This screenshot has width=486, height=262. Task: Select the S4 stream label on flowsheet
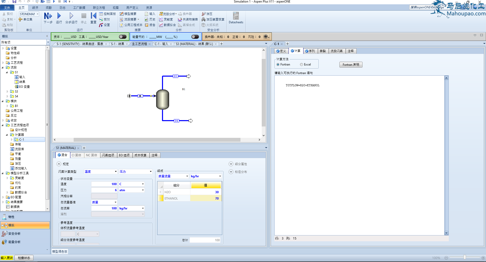(x=176, y=121)
